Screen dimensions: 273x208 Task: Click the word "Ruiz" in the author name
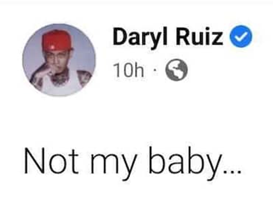pos(199,36)
